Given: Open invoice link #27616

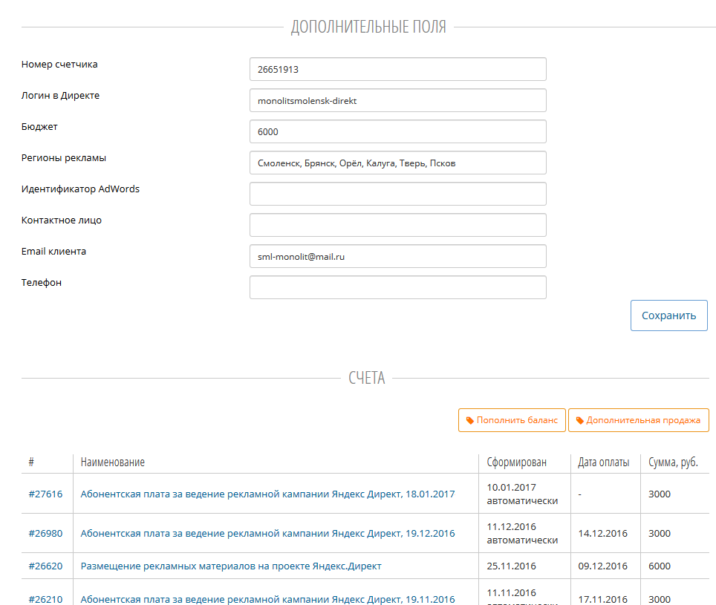Looking at the screenshot, I should click(x=45, y=494).
